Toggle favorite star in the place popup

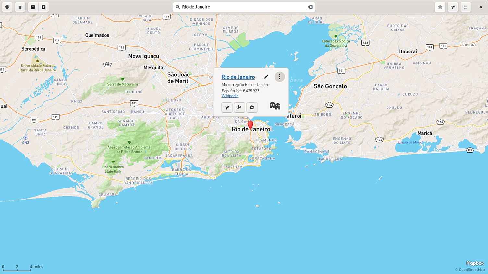point(252,108)
